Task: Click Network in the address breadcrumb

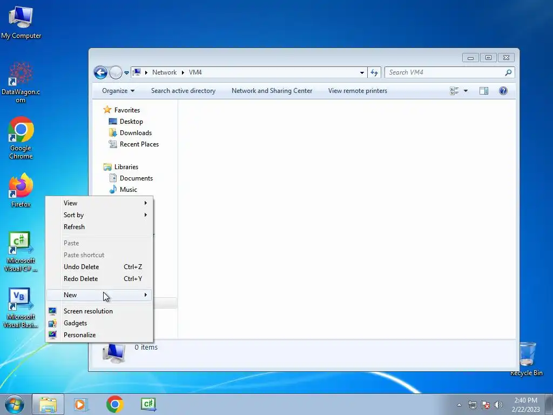Action: click(x=164, y=72)
